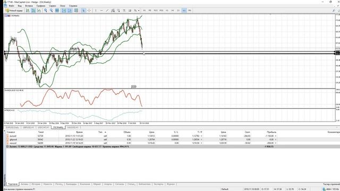Switch chart to bar chart type
The width and height of the screenshot is (340, 191).
point(28,11)
